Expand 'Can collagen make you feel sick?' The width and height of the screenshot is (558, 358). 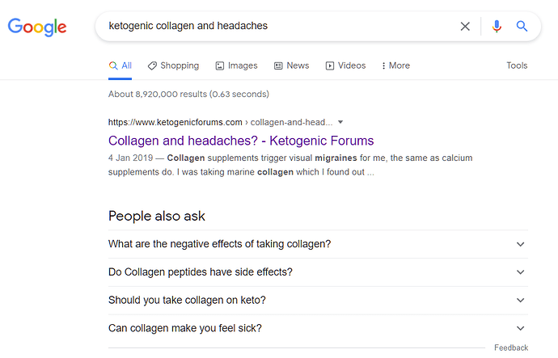click(318, 328)
